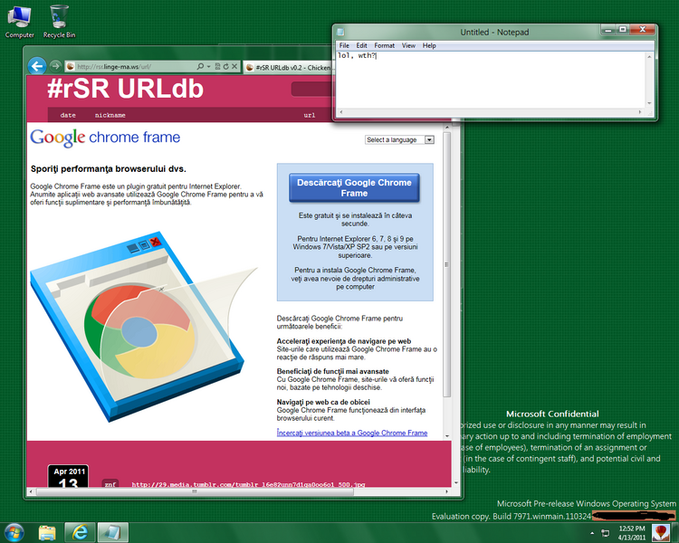Click Descărcați Google Chrome Frame button

tap(354, 188)
